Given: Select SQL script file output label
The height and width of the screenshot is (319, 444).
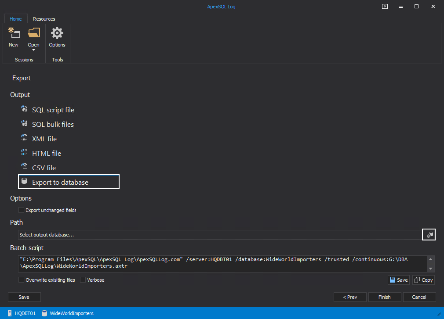Looking at the screenshot, I should coord(53,110).
